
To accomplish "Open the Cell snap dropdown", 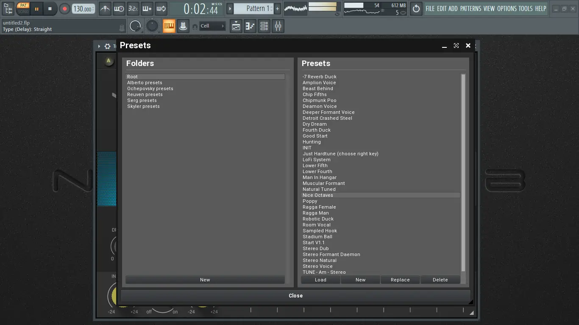I will tap(212, 26).
